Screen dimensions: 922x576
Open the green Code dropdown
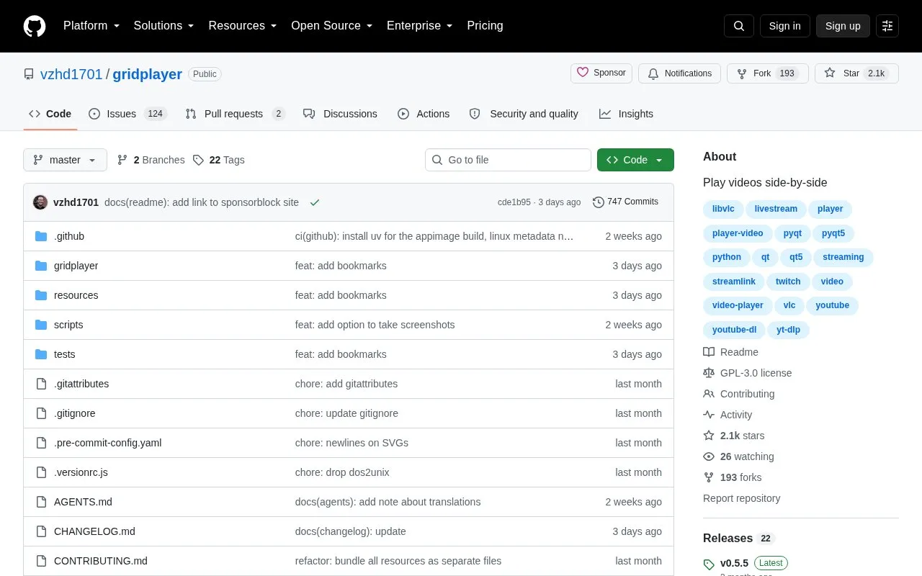(x=635, y=160)
